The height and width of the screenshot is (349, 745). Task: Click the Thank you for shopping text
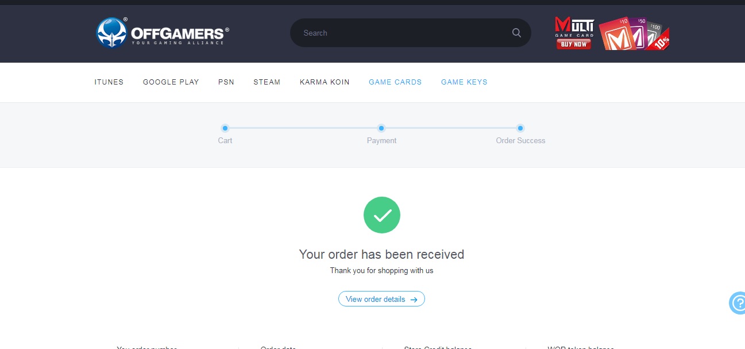tap(381, 270)
